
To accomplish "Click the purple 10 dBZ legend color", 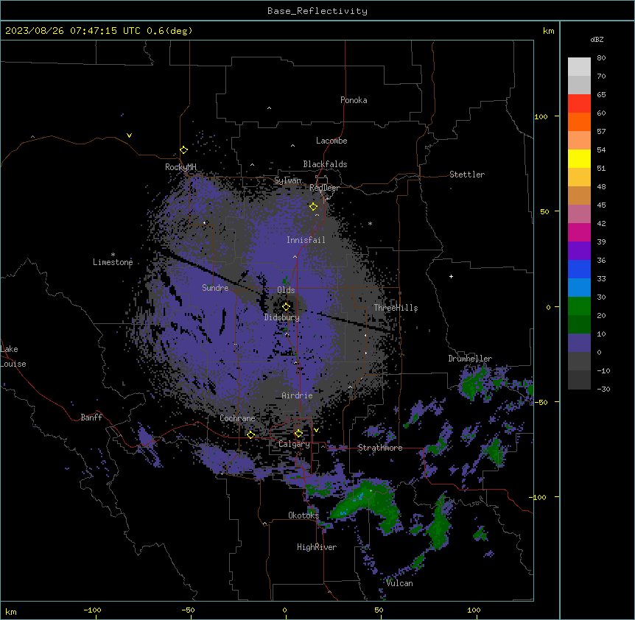I will coord(579,343).
